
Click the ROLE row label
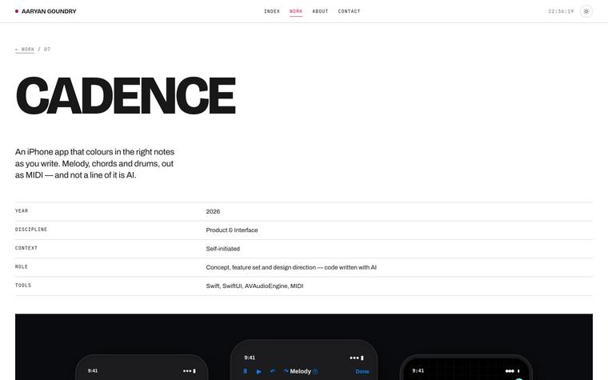pyautogui.click(x=22, y=266)
